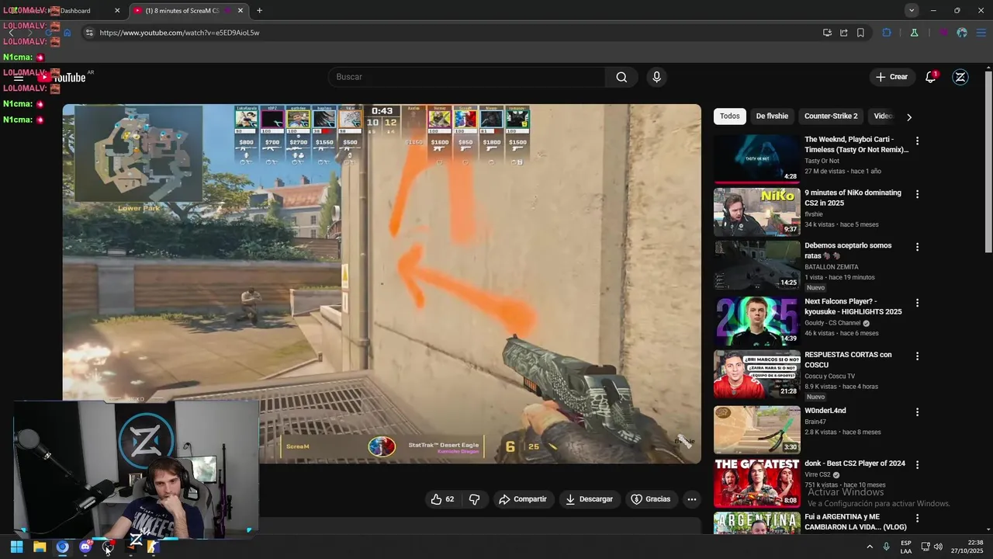
Task: Click the Crear button
Action: (x=891, y=77)
